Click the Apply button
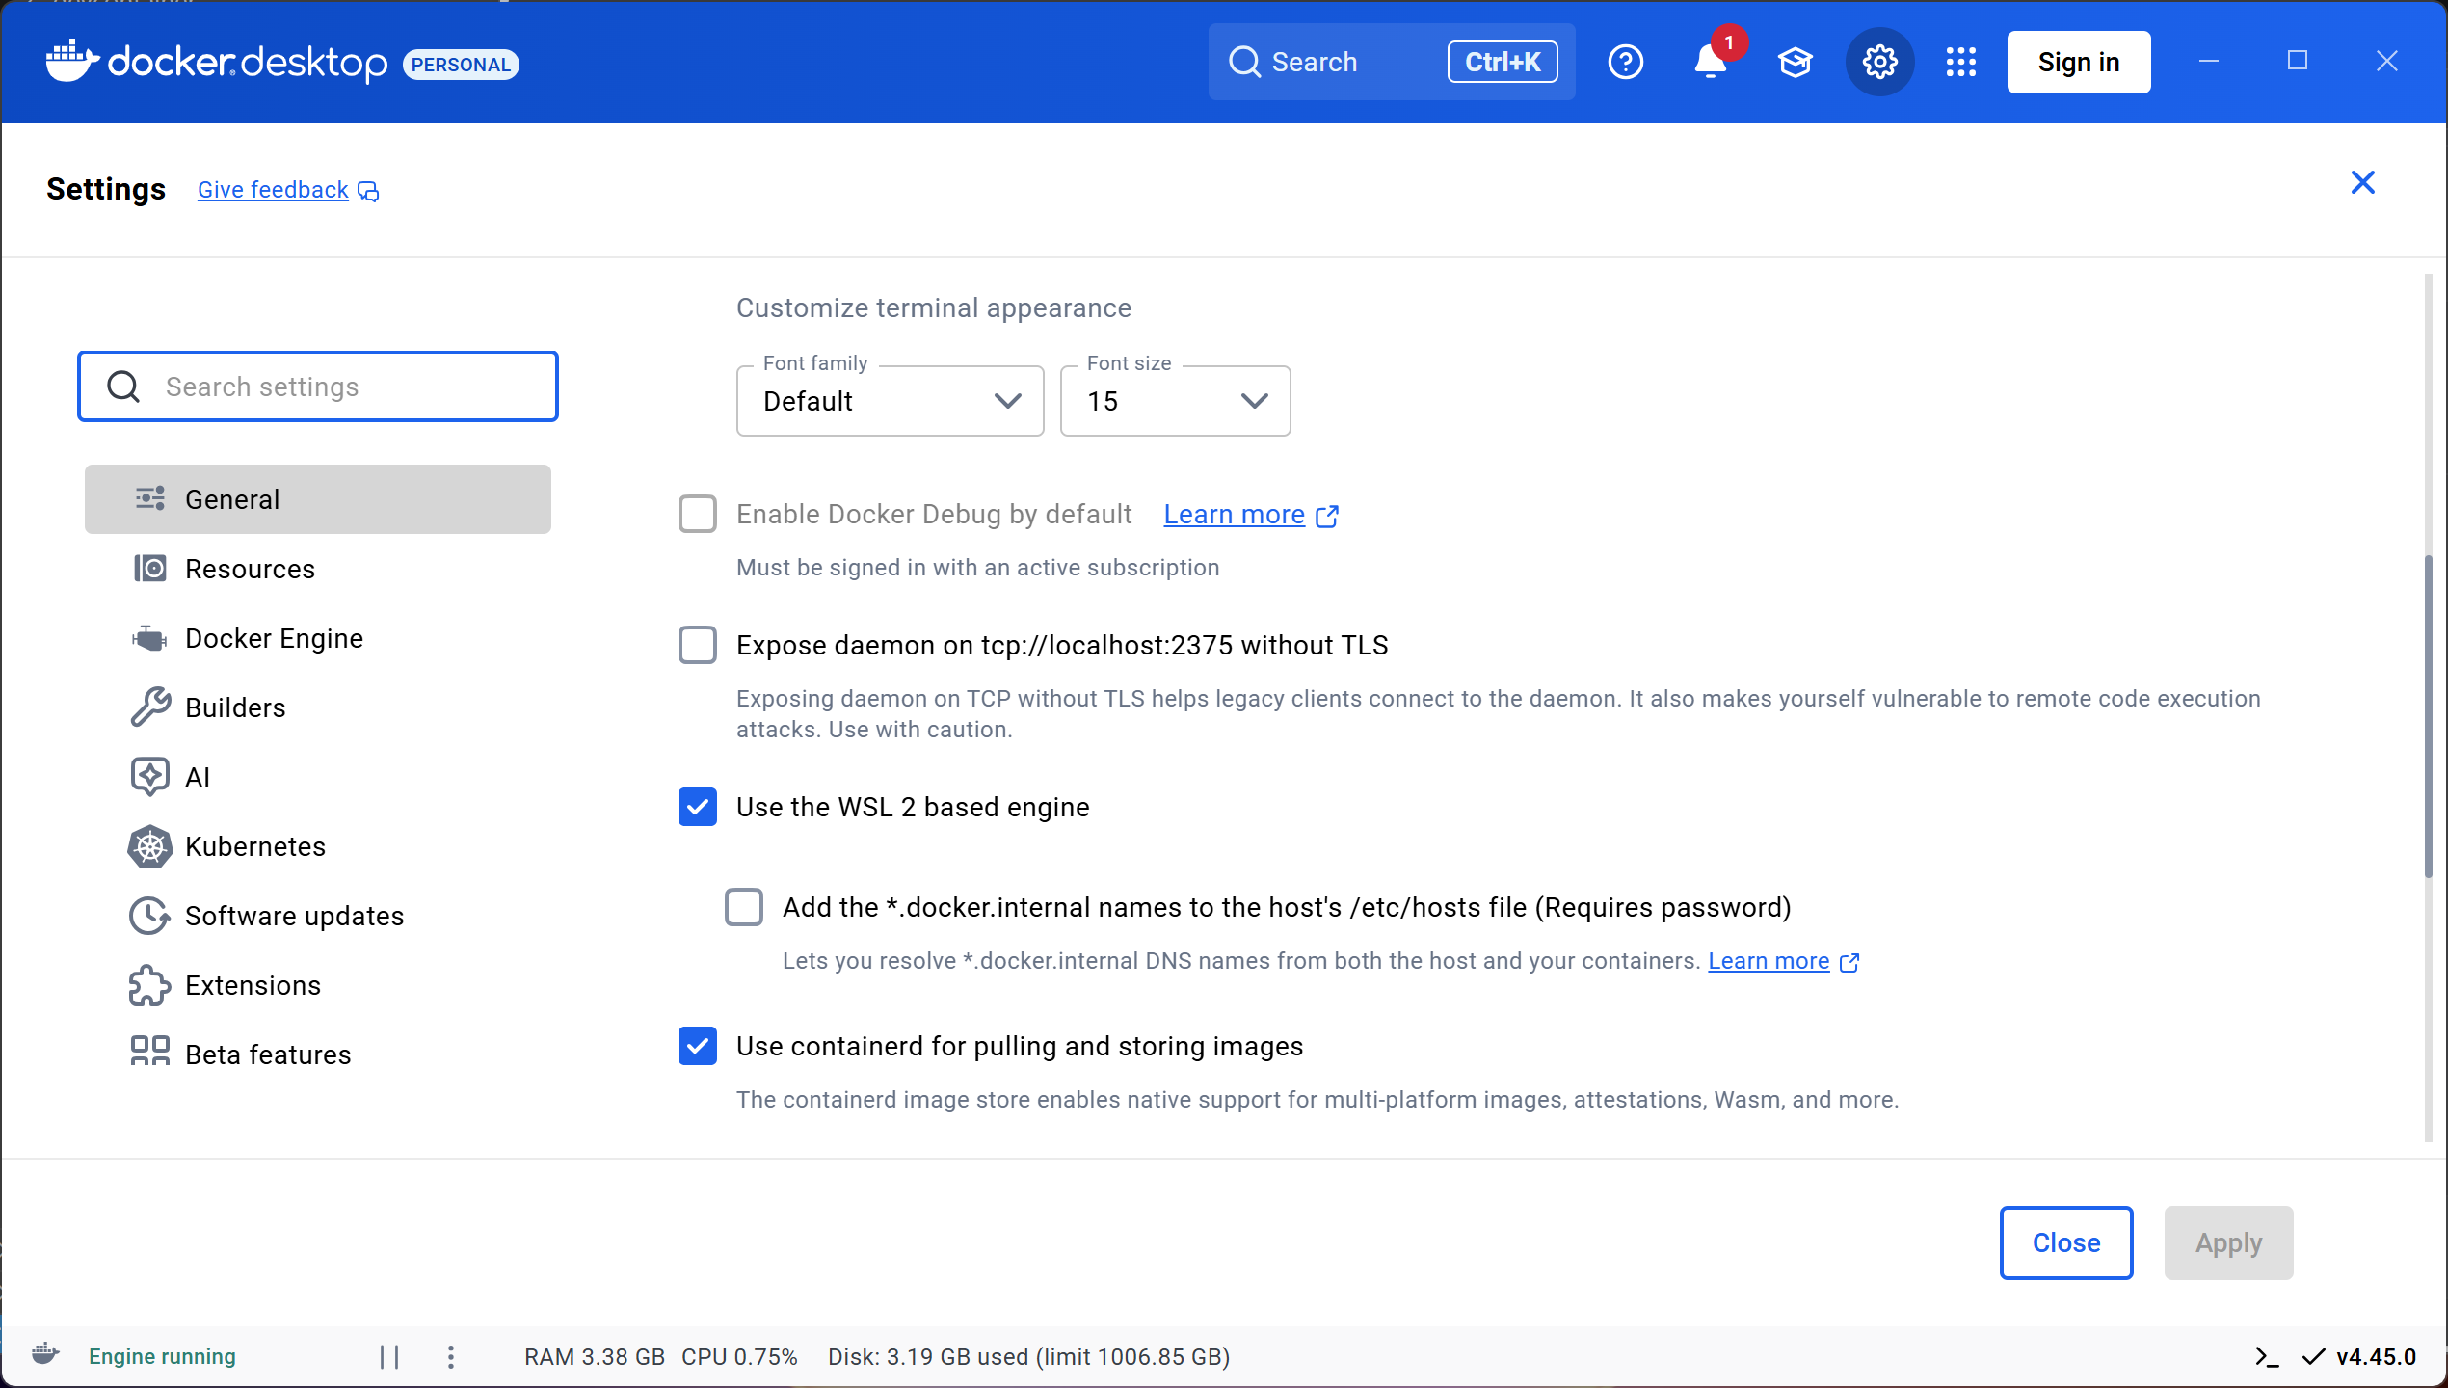The image size is (2448, 1388). 2228,1242
